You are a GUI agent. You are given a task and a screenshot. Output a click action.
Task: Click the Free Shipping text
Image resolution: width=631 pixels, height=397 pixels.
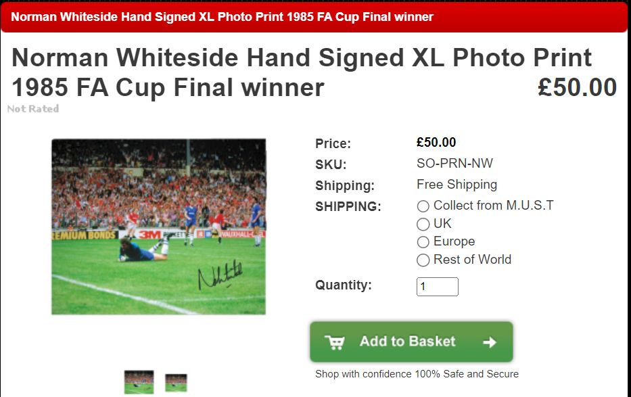[x=457, y=185]
